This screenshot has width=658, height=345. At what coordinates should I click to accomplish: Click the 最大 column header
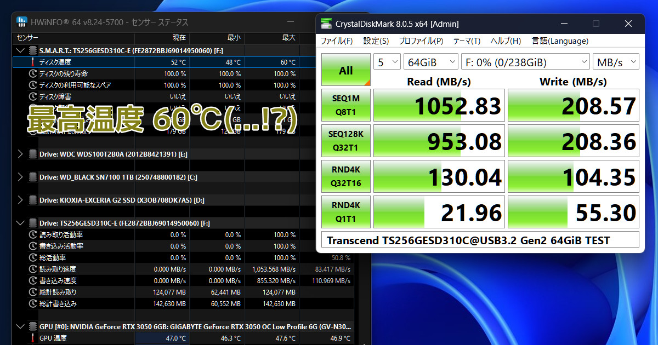(x=288, y=38)
